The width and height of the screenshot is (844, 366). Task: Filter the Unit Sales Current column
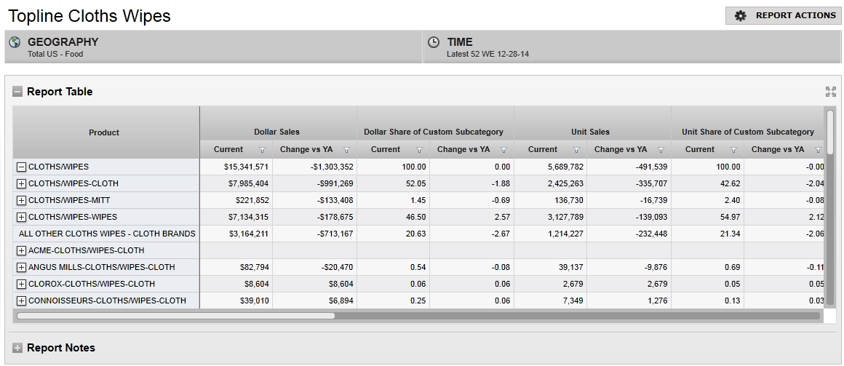pos(577,150)
